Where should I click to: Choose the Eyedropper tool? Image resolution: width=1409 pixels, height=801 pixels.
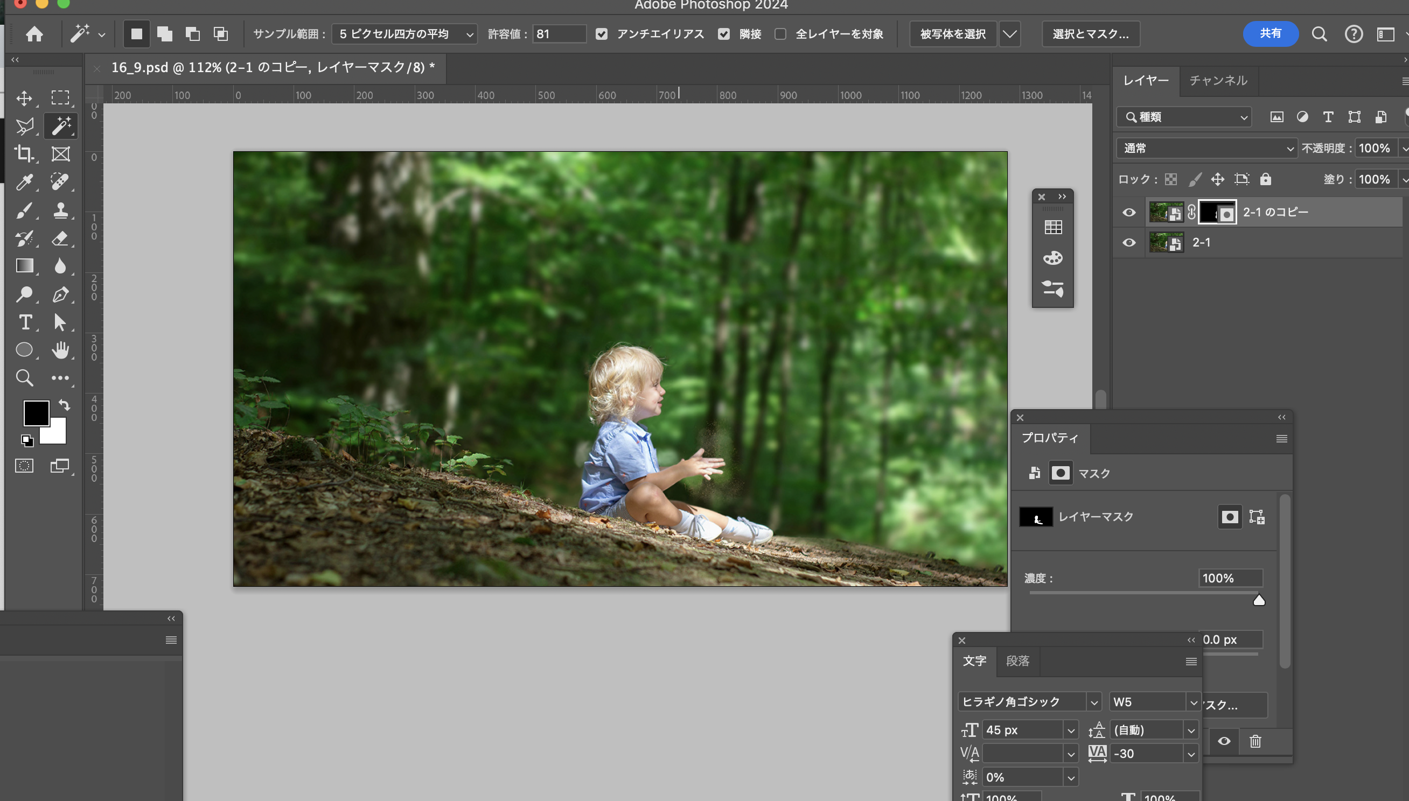click(x=24, y=181)
